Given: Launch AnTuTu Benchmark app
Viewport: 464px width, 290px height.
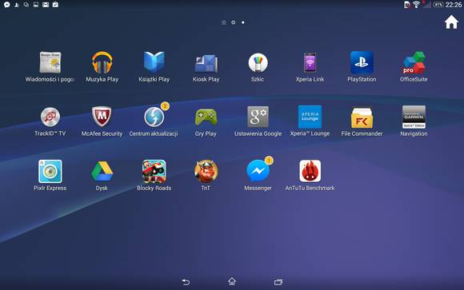Looking at the screenshot, I should (x=310, y=171).
